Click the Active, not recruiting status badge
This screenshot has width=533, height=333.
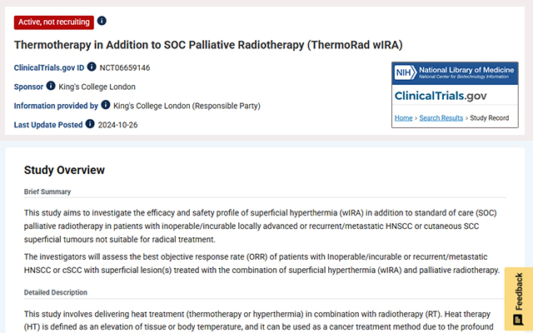click(x=53, y=22)
